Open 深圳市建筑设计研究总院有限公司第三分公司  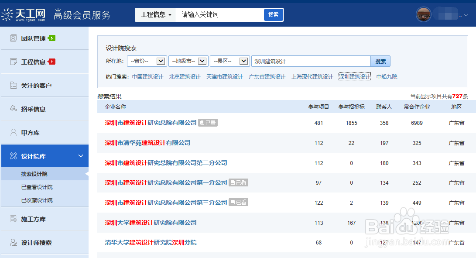[166, 203]
